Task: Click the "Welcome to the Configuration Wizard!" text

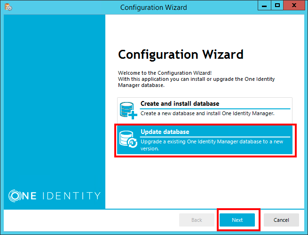Action: click(x=165, y=73)
